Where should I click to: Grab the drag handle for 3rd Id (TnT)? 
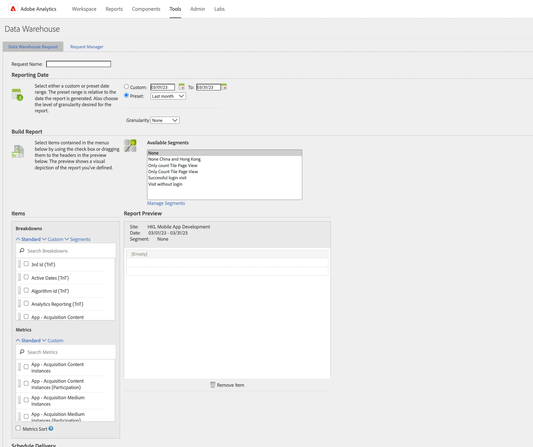(x=19, y=264)
